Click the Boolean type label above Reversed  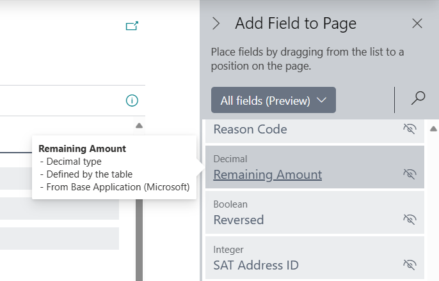(x=230, y=204)
